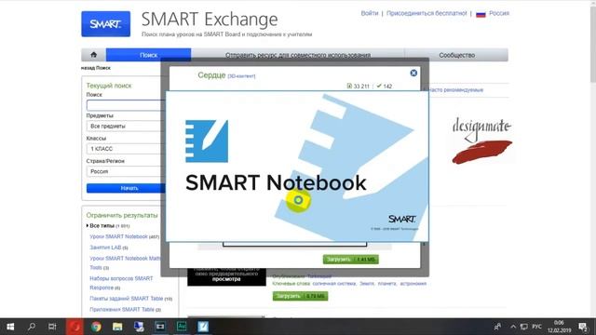
Task: Click the Войти link
Action: [370, 13]
